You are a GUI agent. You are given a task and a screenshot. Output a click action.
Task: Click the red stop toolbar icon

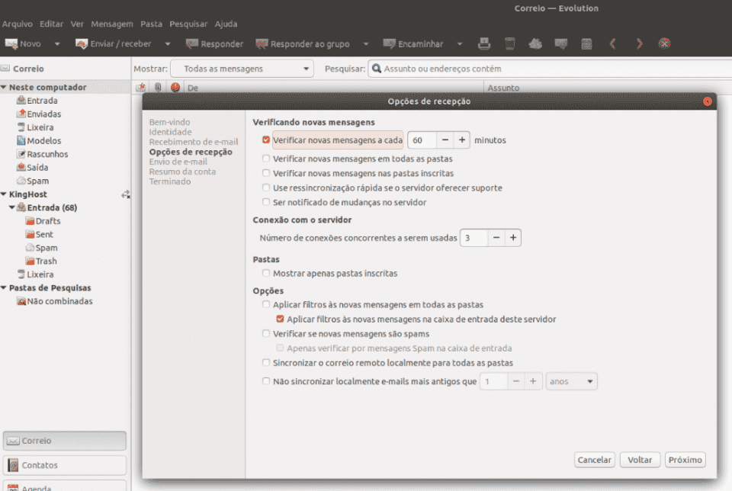[664, 43]
